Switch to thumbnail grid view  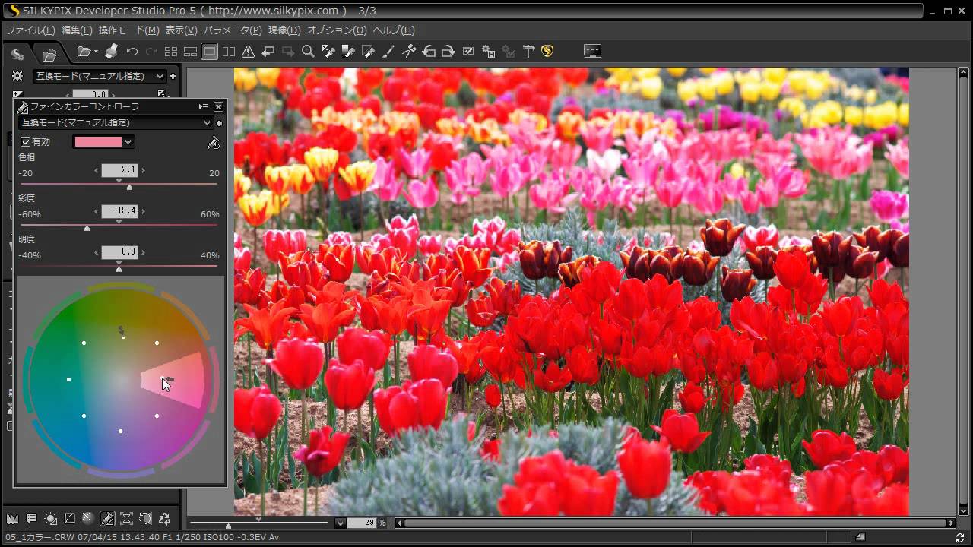click(x=171, y=52)
